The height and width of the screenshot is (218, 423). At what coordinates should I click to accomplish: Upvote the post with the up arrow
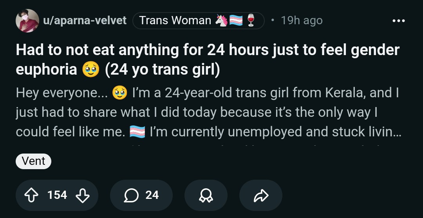(x=32, y=195)
